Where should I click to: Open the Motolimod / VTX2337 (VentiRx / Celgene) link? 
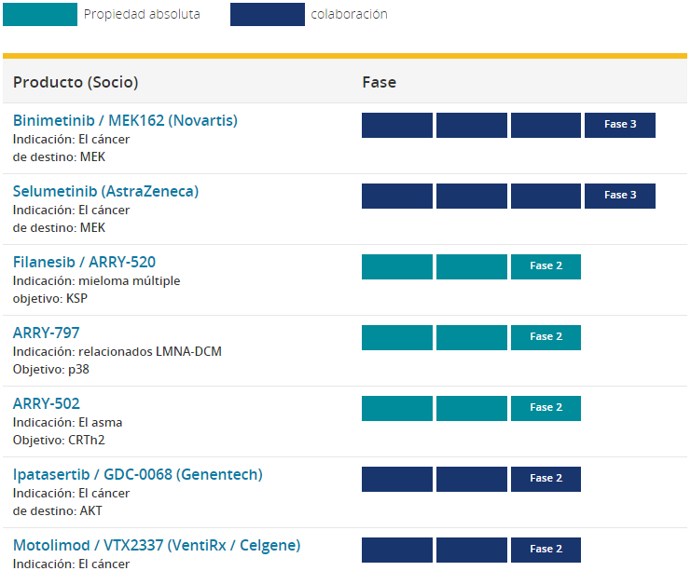click(x=157, y=546)
